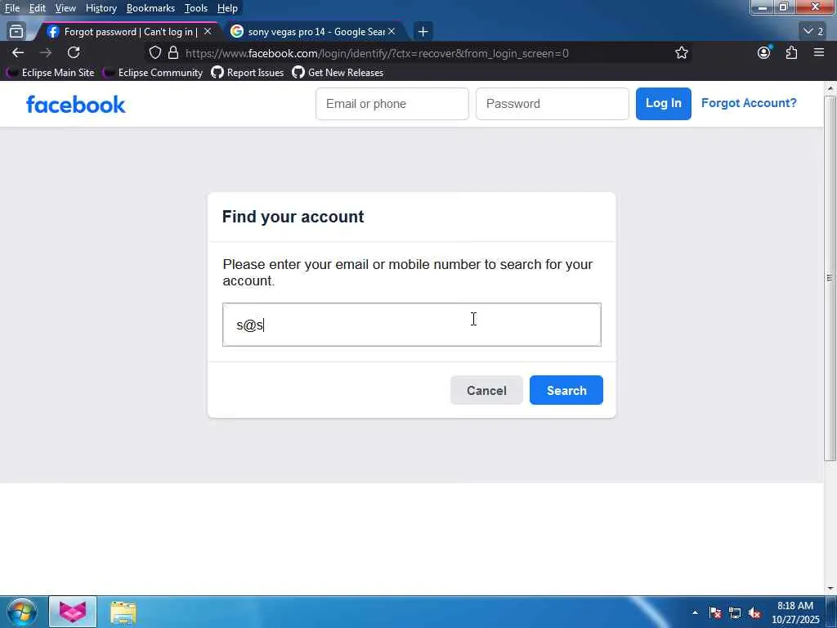Image resolution: width=837 pixels, height=628 pixels.
Task: Switch to the sony vegas pro 14 Google tab
Action: (x=315, y=32)
